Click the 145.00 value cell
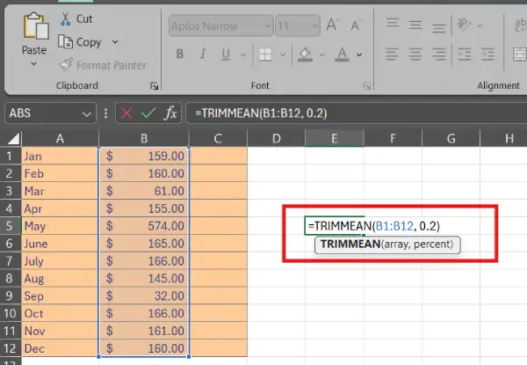Screen dimensions: 527x365 point(144,278)
